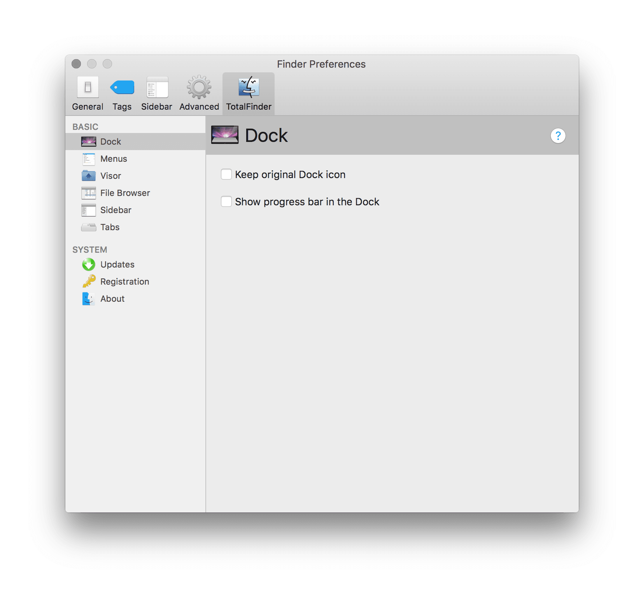Switch to the Tags tab label
Viewport: 634px width, 598px height.
(122, 107)
